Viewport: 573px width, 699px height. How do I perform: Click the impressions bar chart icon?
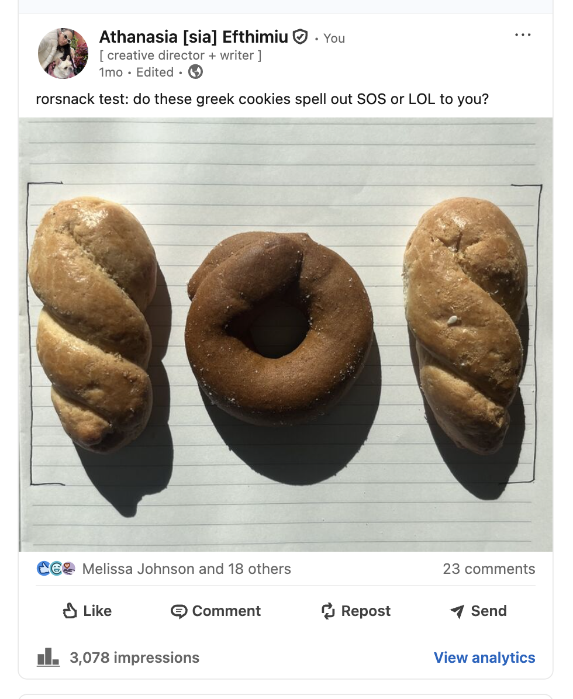[x=48, y=657]
